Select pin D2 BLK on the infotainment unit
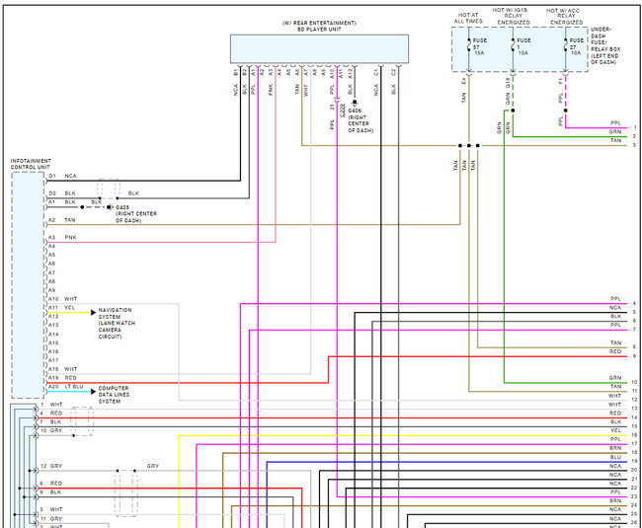 [62, 193]
